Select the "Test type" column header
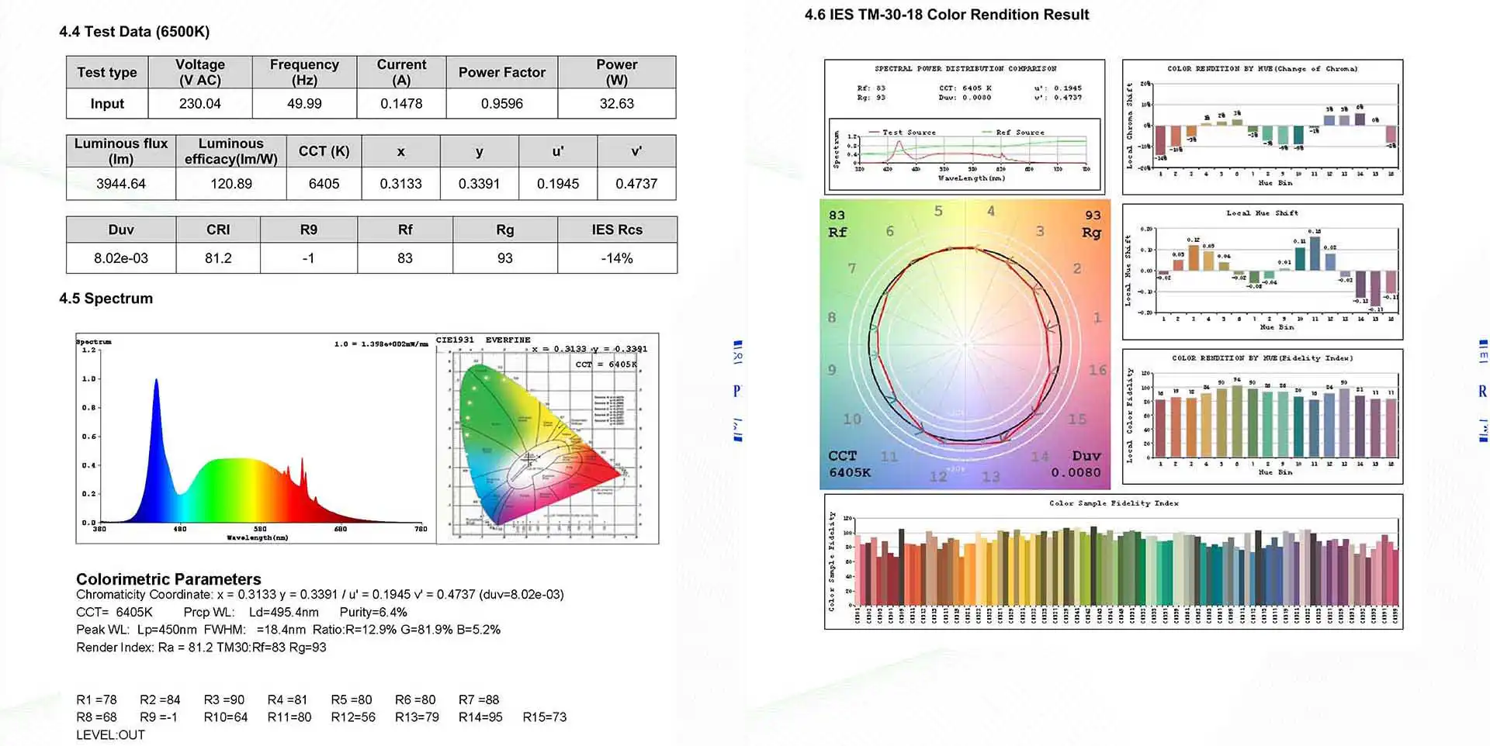Image resolution: width=1490 pixels, height=746 pixels. 107,72
